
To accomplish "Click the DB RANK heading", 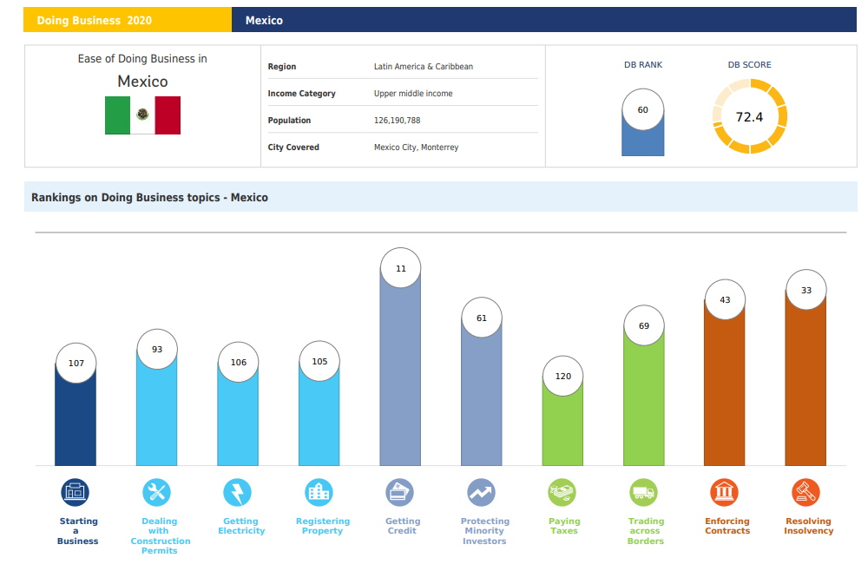I will click(643, 65).
